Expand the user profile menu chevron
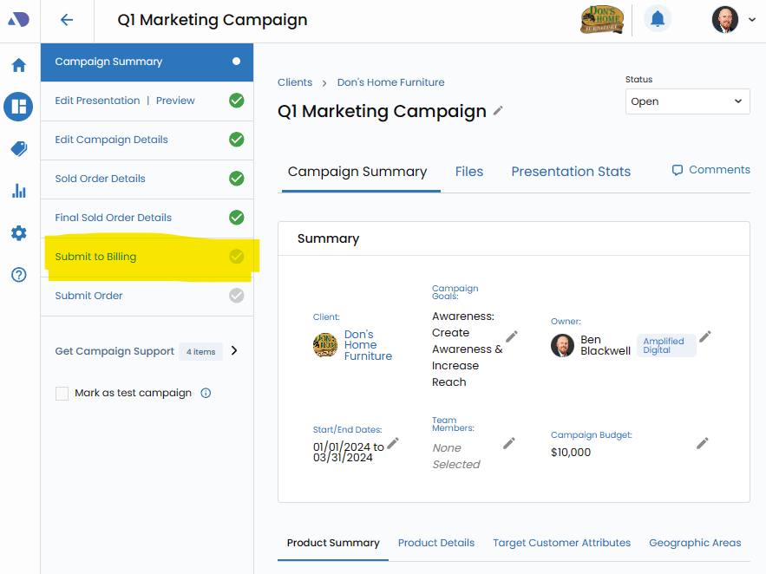 point(751,20)
